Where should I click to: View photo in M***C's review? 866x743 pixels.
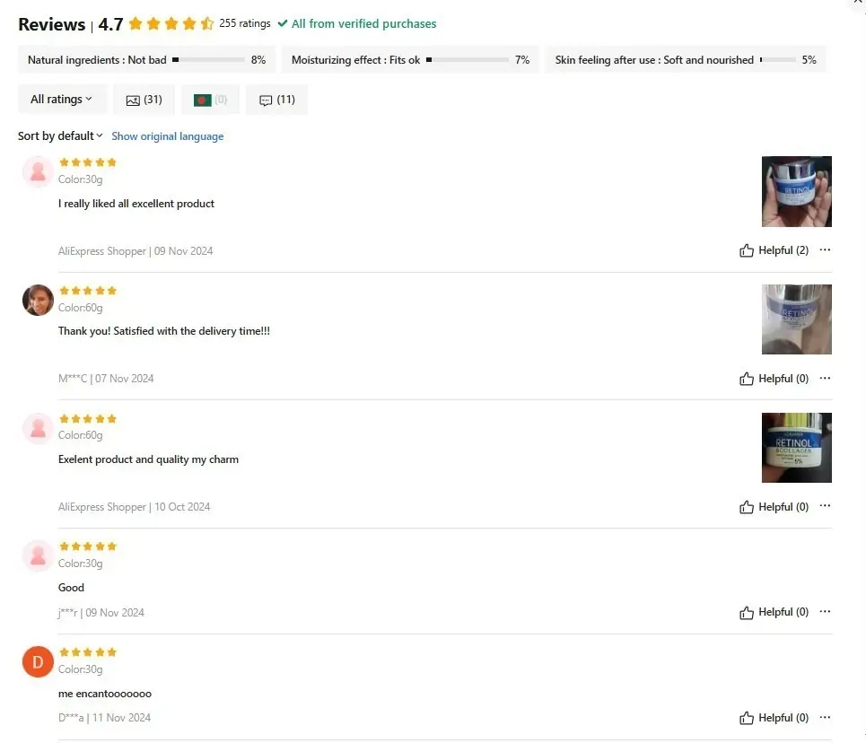(796, 319)
